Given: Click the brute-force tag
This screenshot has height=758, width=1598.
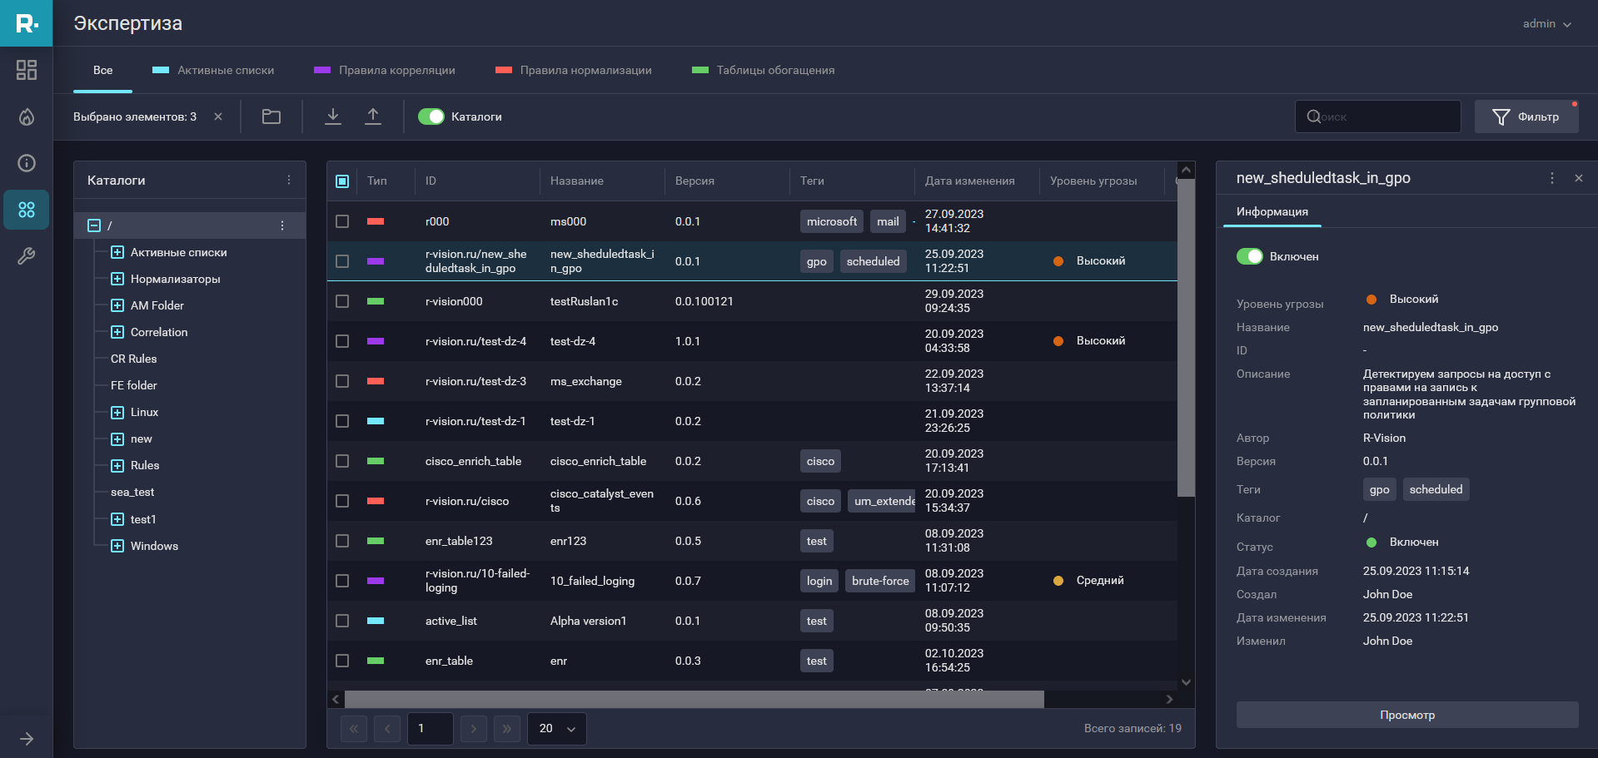Looking at the screenshot, I should coord(880,581).
